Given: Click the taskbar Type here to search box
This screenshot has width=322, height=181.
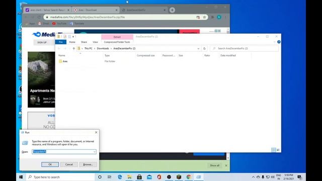Looking at the screenshot, I should coord(60,177).
